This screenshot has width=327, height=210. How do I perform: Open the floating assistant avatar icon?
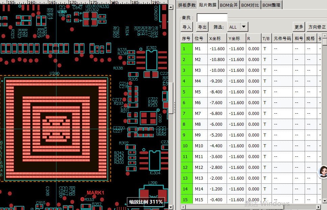click(323, 172)
